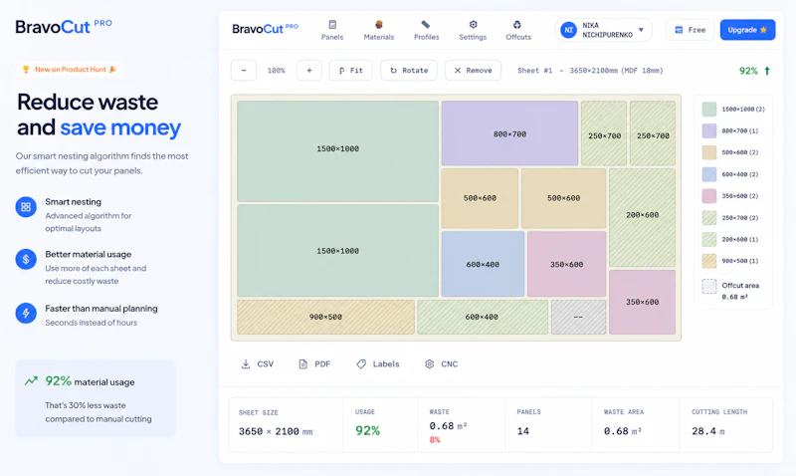Click the Upgrade button
This screenshot has width=796, height=476.
point(747,30)
